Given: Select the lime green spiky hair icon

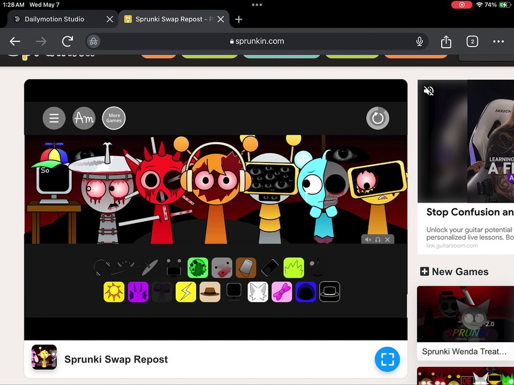Looking at the screenshot, I should tap(294, 268).
